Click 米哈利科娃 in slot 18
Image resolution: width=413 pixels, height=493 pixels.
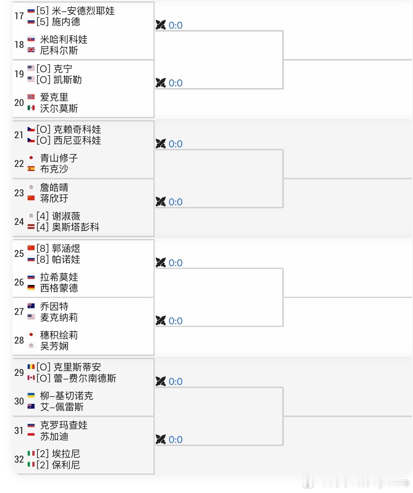click(x=64, y=40)
